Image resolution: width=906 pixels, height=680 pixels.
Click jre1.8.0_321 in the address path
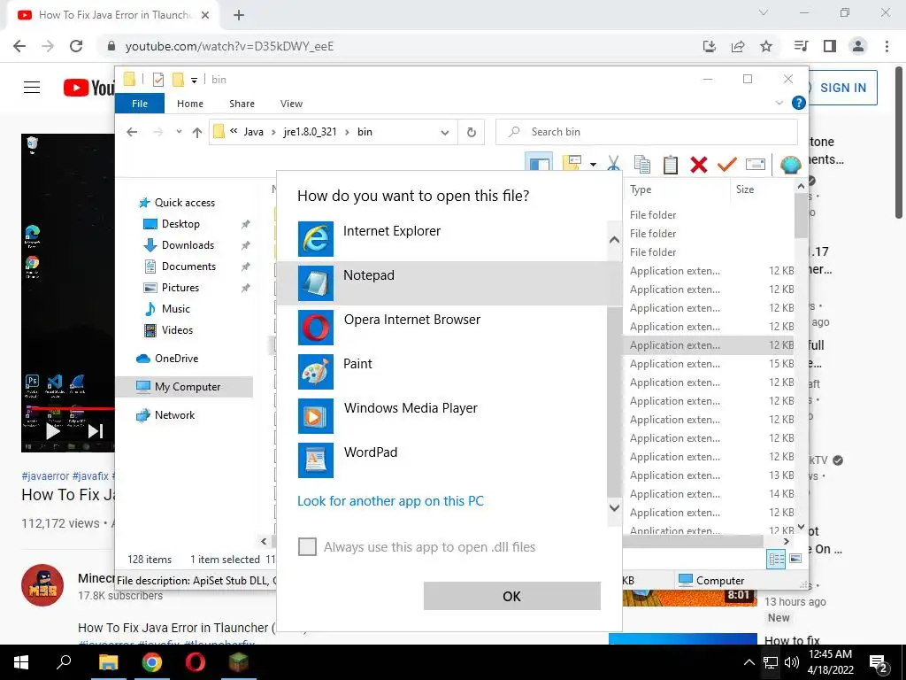310,132
